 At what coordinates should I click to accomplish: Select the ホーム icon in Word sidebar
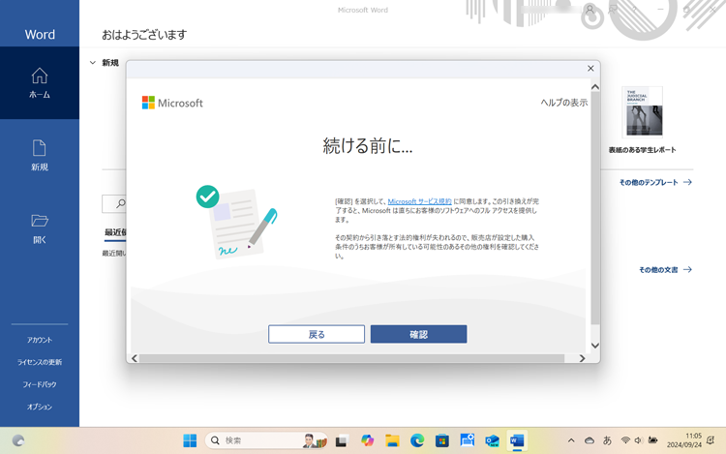point(40,82)
